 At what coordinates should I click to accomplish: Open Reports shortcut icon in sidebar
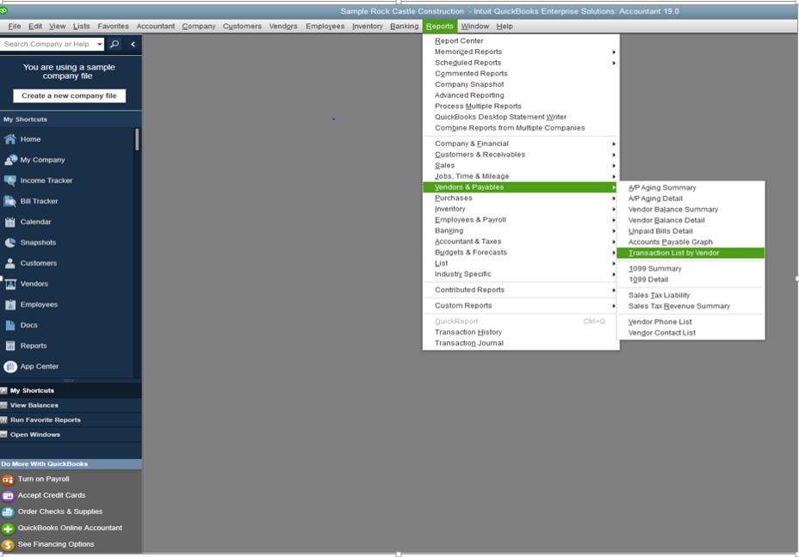10,346
